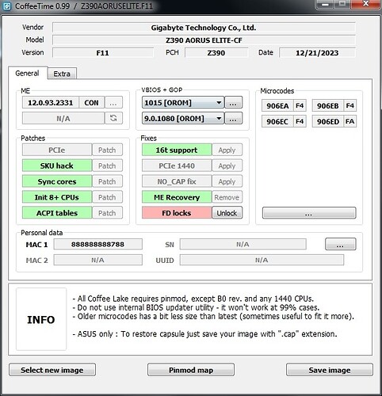Screen dimensions: 382x396
Task: Click the greyed PCIe patch label
Action: coord(57,150)
